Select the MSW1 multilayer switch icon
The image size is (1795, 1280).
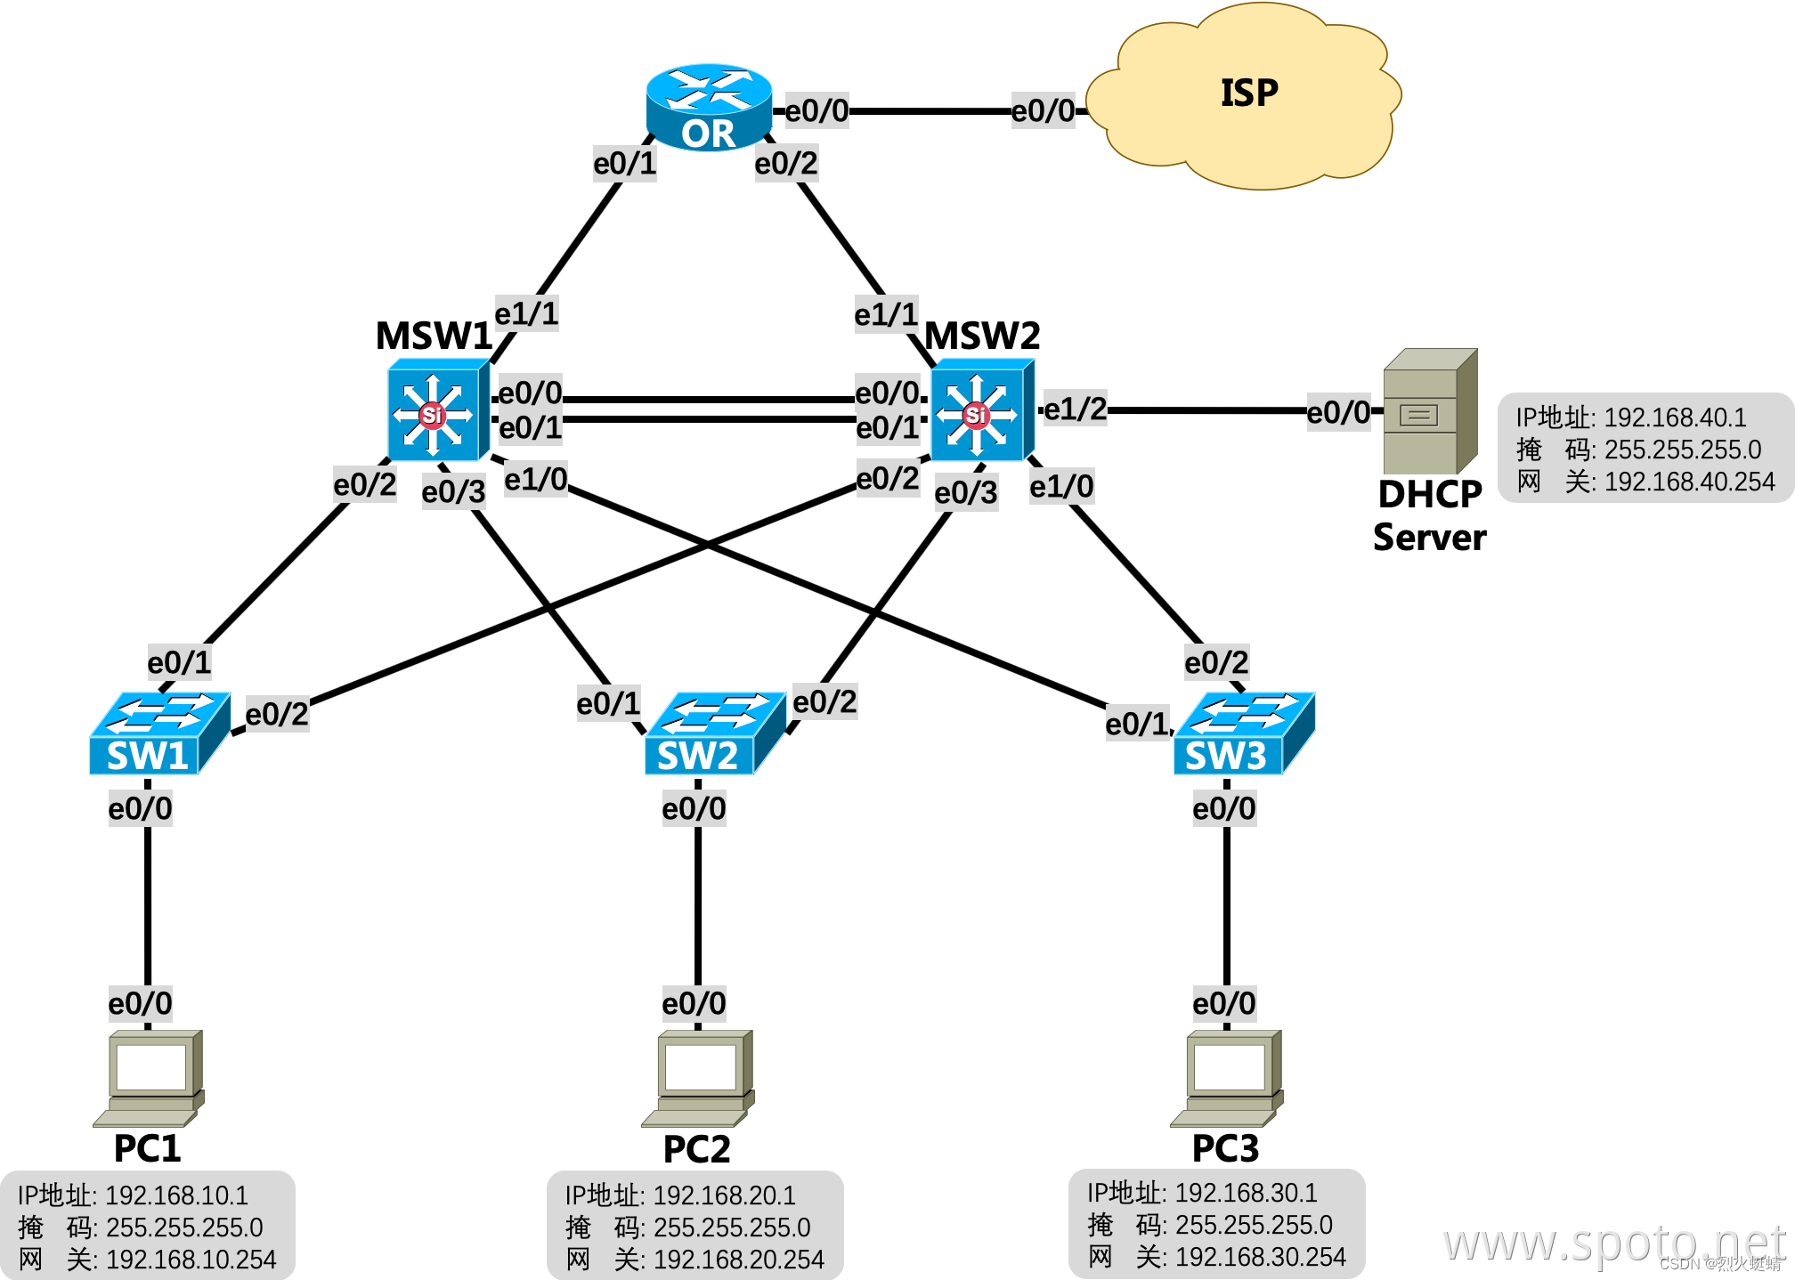429,416
